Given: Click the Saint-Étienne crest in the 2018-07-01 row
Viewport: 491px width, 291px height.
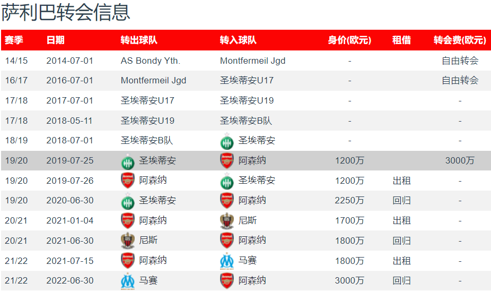Looking at the screenshot, I should (227, 141).
